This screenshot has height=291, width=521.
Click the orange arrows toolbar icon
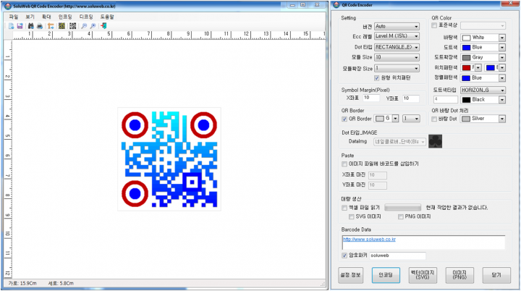click(51, 26)
